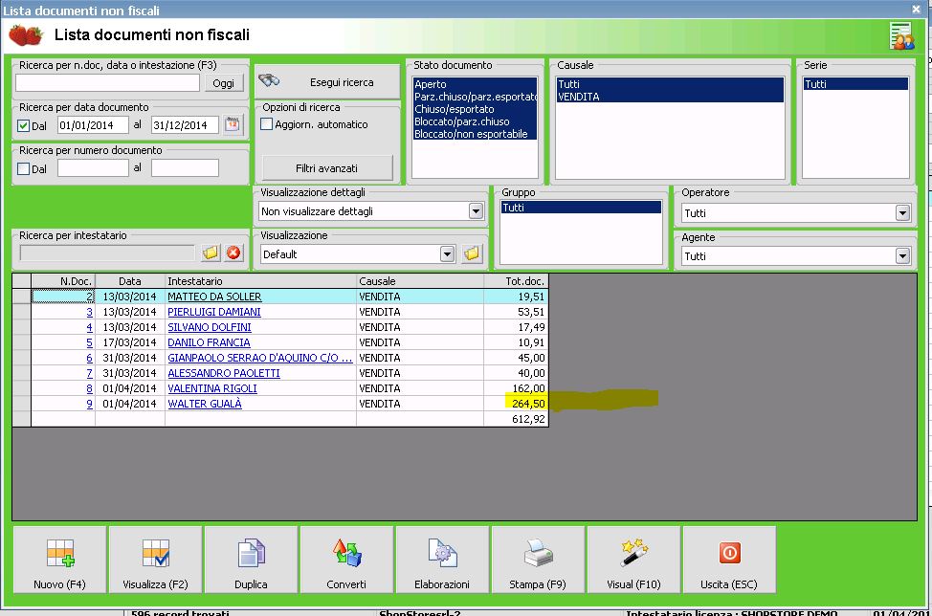Image resolution: width=932 pixels, height=616 pixels.
Task: Sort by Intestatario column header
Action: click(x=260, y=281)
